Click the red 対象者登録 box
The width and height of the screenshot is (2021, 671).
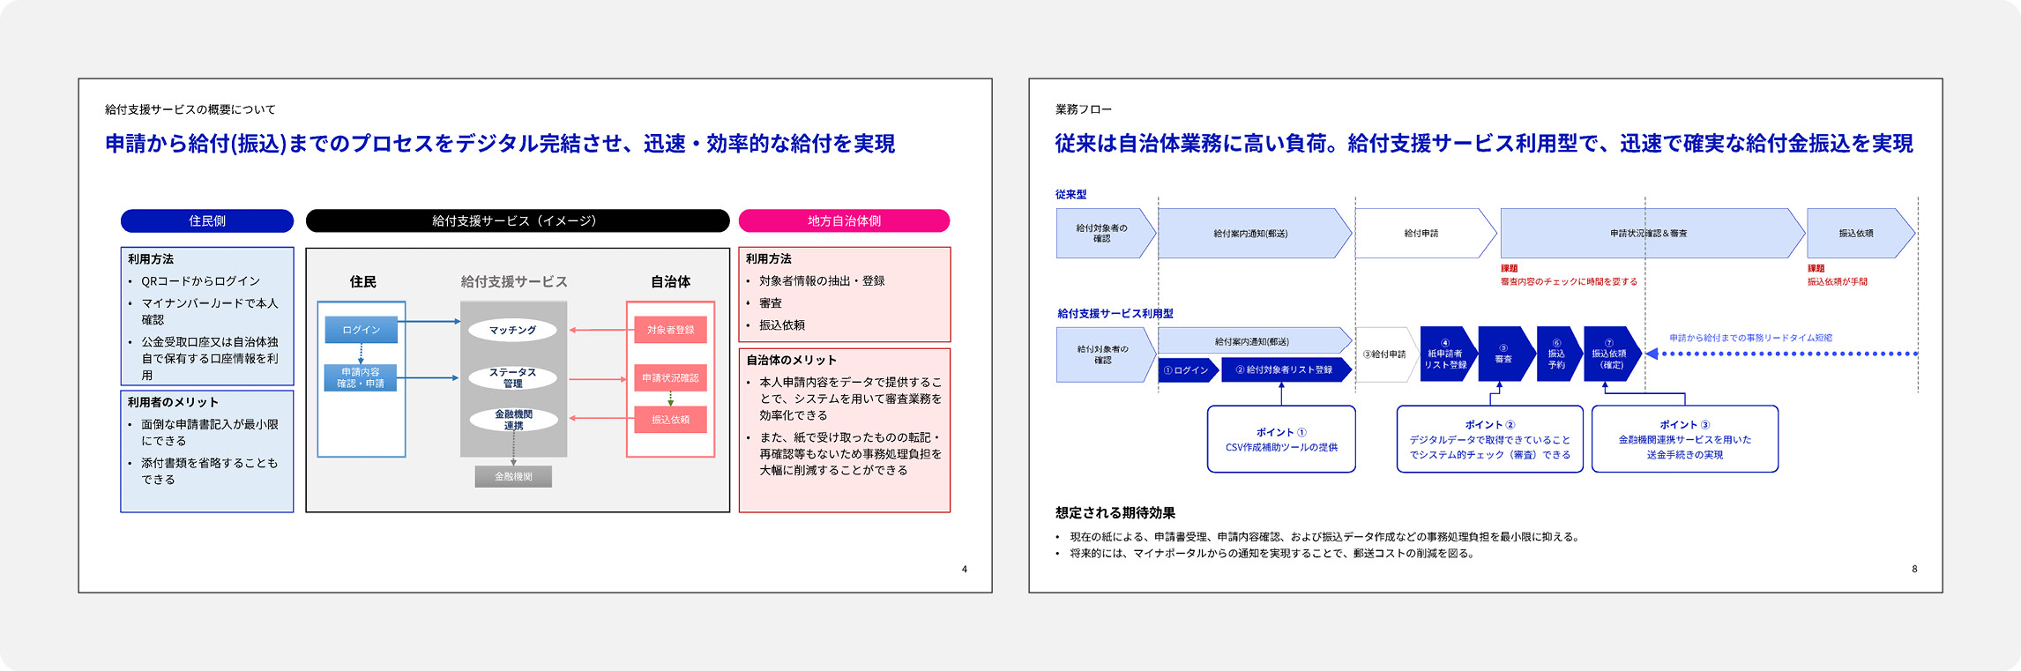670,330
